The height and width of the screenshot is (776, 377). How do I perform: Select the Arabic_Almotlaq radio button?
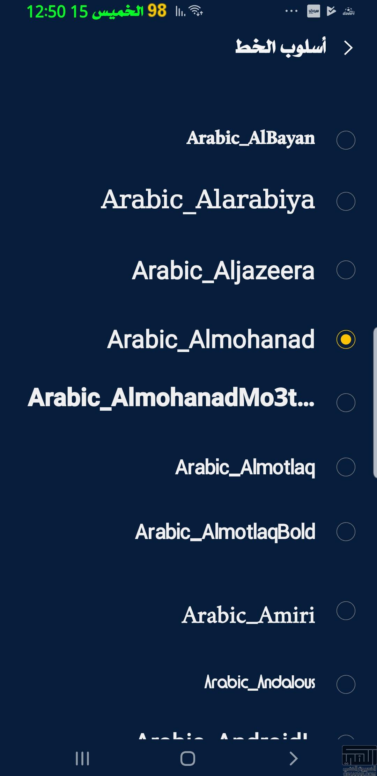(346, 467)
